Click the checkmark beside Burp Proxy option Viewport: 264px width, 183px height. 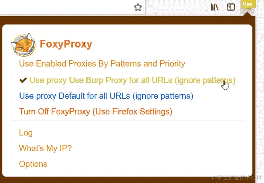(x=23, y=80)
